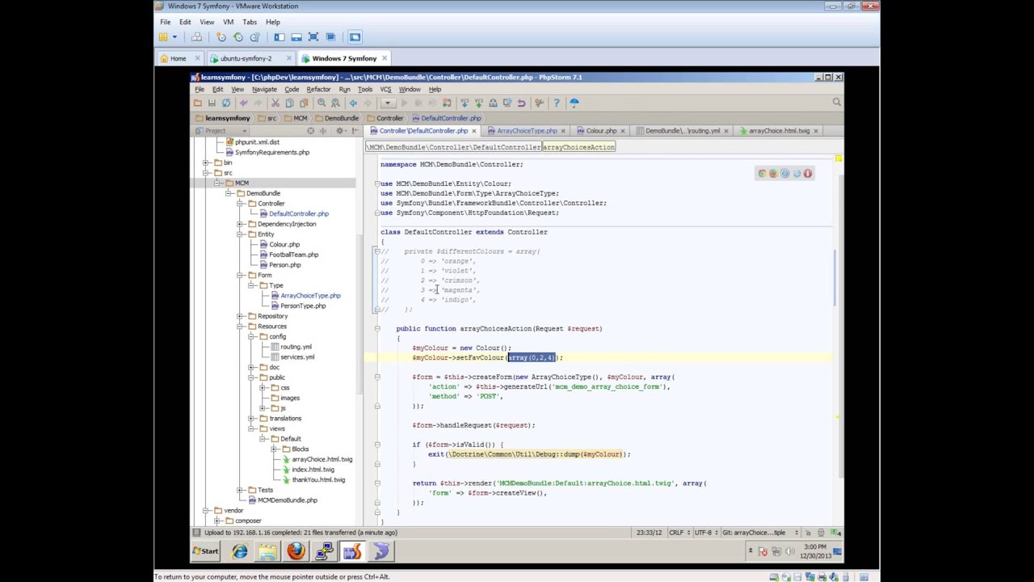Open the Run configuration dropdown
The height and width of the screenshot is (582, 1034).
[387, 103]
